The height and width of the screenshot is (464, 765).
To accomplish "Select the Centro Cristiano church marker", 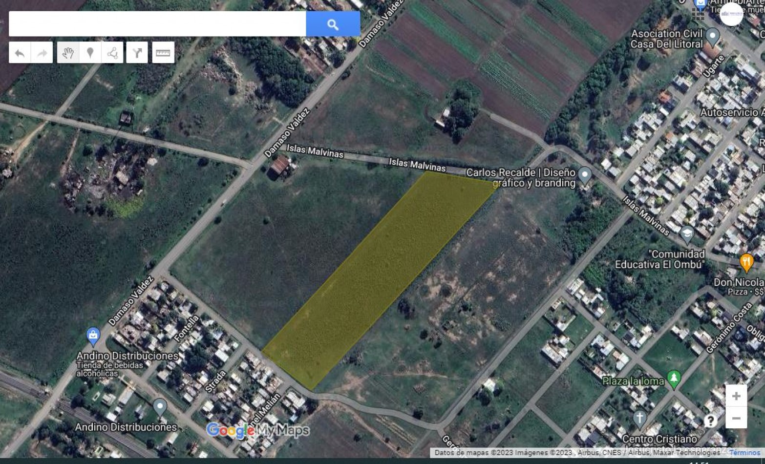I will (x=639, y=418).
